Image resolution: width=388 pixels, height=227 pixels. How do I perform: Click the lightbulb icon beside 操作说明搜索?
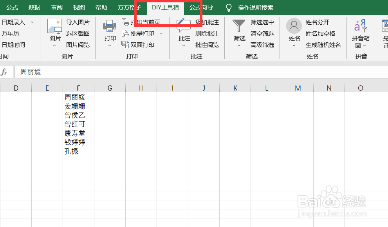click(229, 8)
